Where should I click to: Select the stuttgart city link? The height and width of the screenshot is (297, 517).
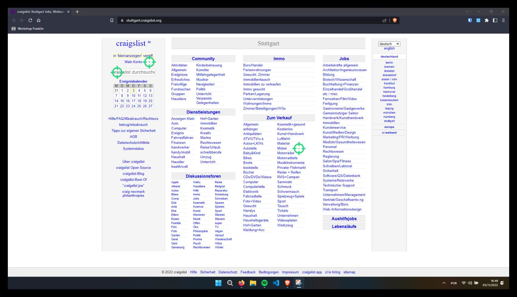(389, 121)
